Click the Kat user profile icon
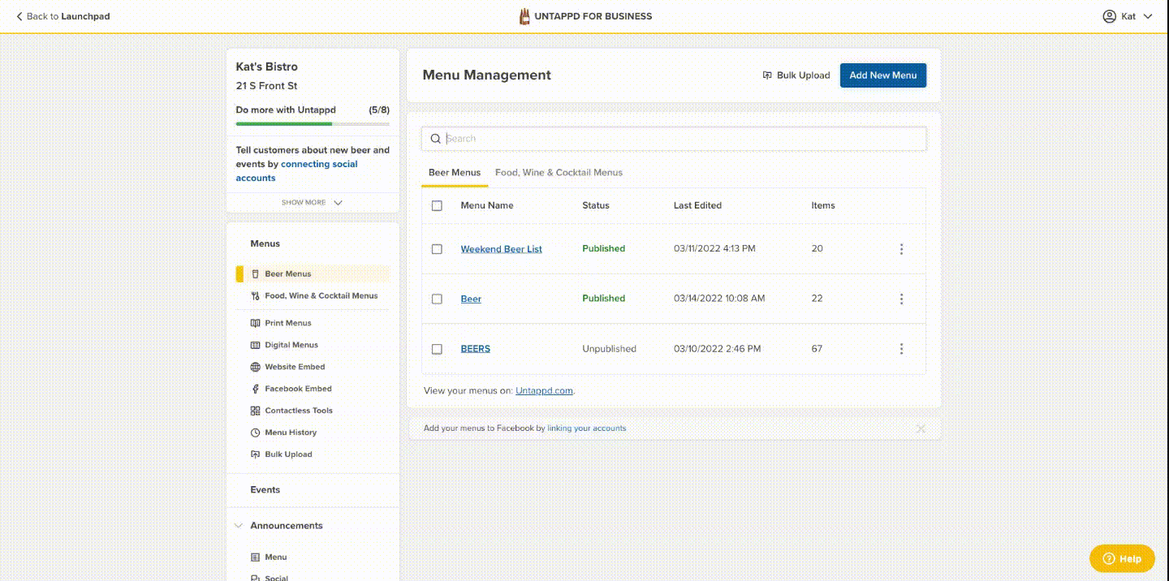Image resolution: width=1169 pixels, height=581 pixels. (1109, 16)
